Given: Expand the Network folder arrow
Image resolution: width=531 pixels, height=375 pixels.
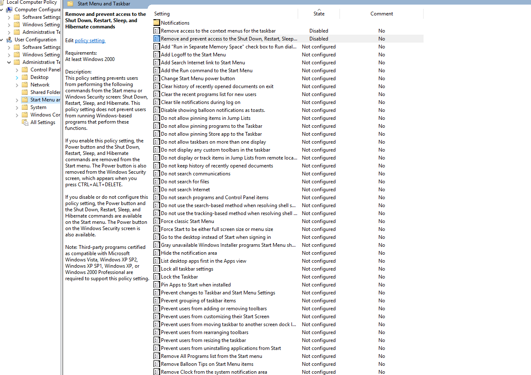Looking at the screenshot, I should (x=17, y=85).
